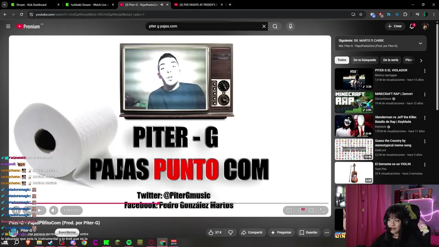
Task: Toggle theater mode in the player
Action: 311,210
